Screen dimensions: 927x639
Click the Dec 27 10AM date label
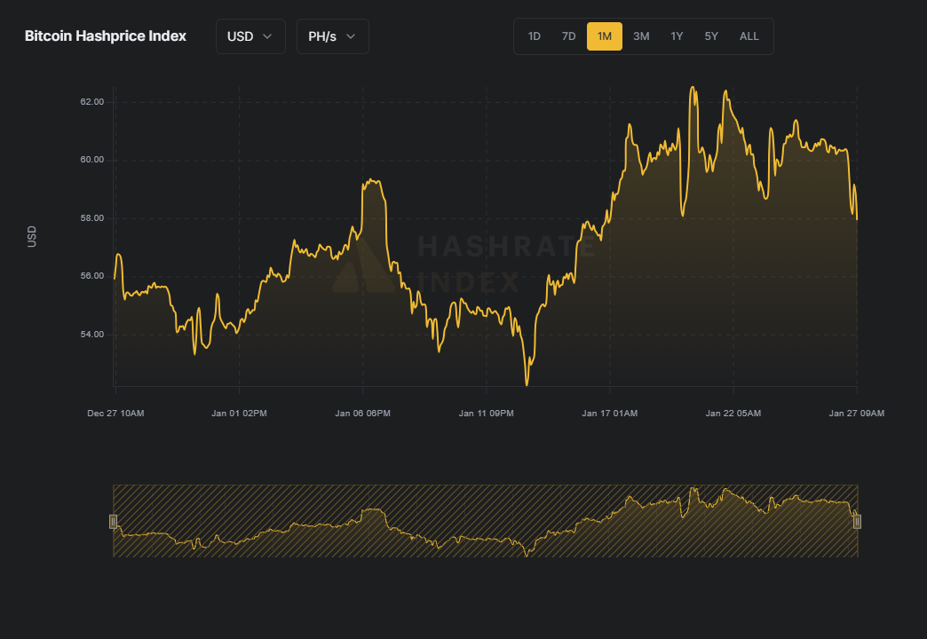tap(115, 414)
